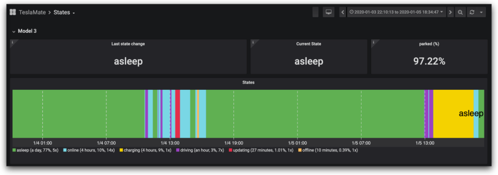Open the time range picker
The width and height of the screenshot is (498, 175).
point(397,12)
